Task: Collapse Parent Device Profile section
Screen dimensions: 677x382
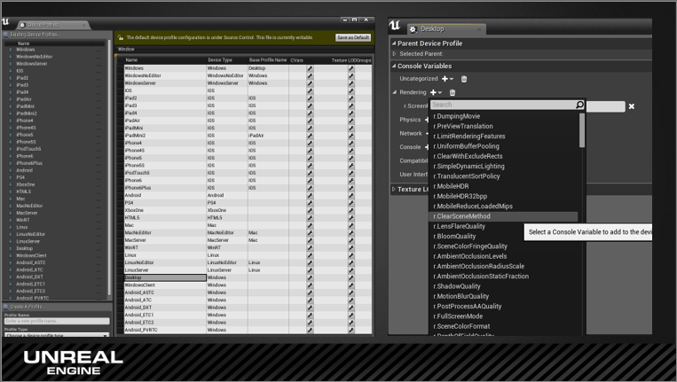Action: [394, 43]
